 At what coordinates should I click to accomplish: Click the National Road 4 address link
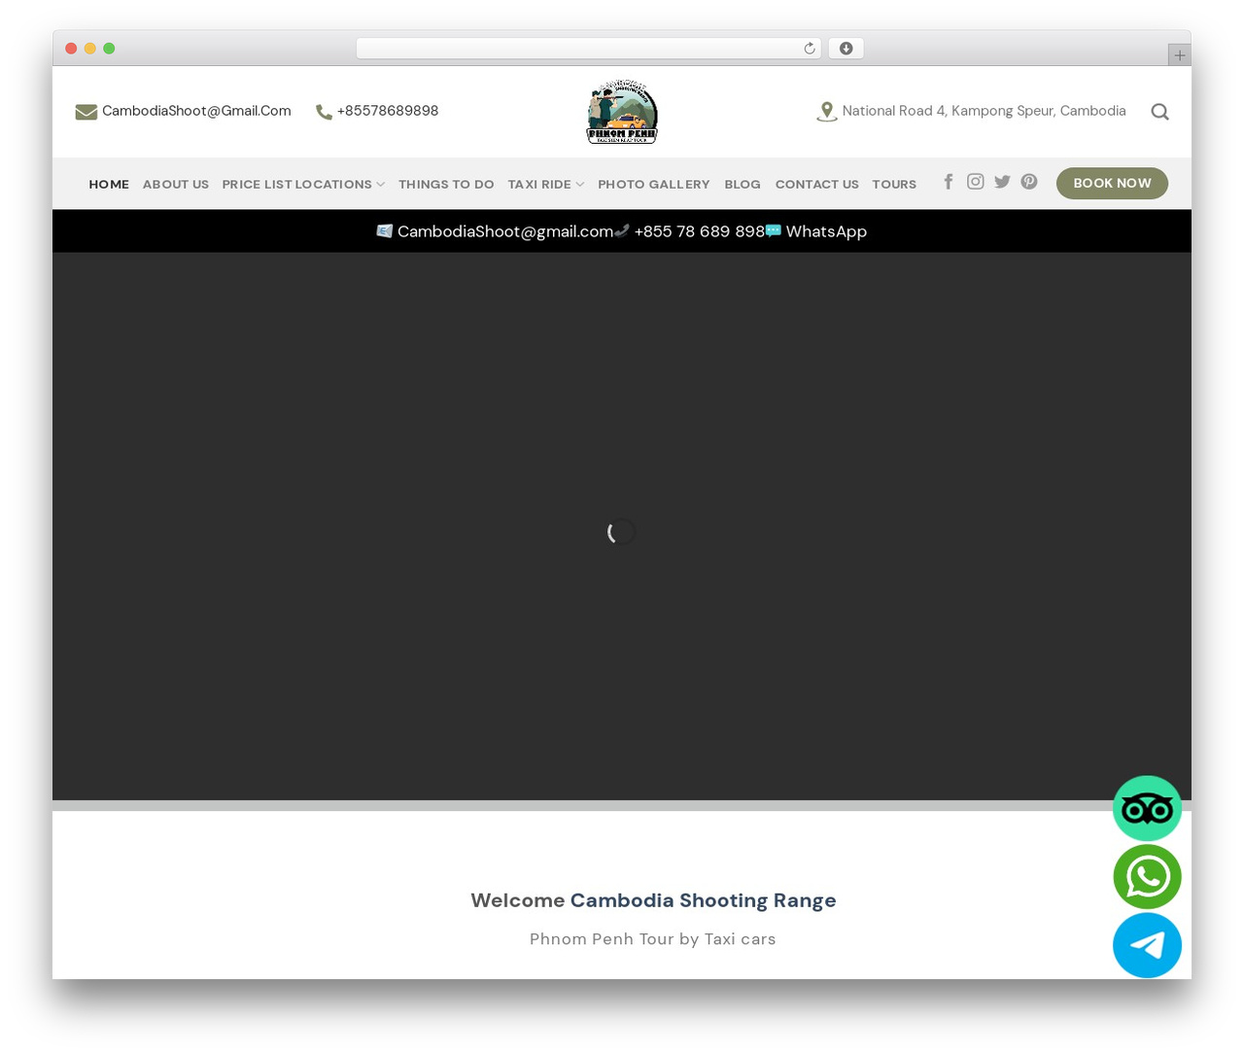[x=984, y=111]
